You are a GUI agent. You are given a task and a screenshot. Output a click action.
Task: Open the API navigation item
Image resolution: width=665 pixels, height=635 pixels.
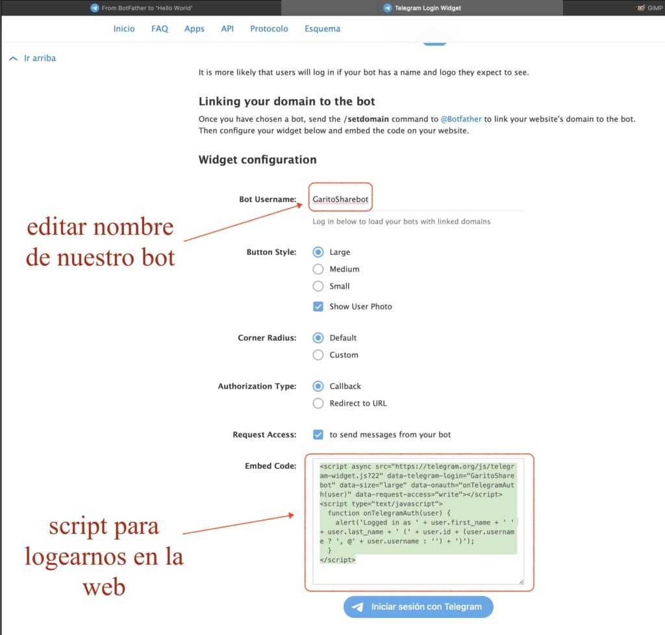[227, 29]
